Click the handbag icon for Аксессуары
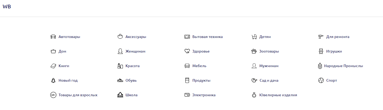The width and height of the screenshot is (383, 110). pyautogui.click(x=120, y=37)
